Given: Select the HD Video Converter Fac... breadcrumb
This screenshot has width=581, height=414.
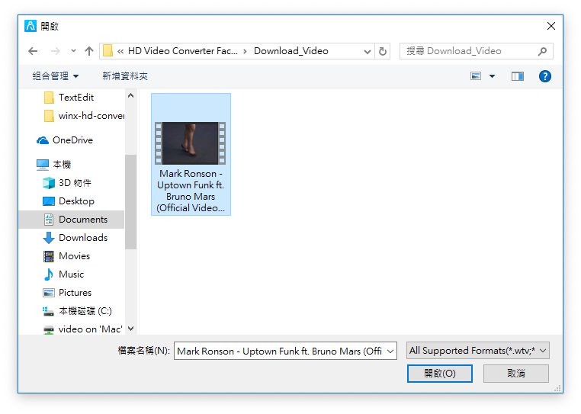Looking at the screenshot, I should coord(183,51).
